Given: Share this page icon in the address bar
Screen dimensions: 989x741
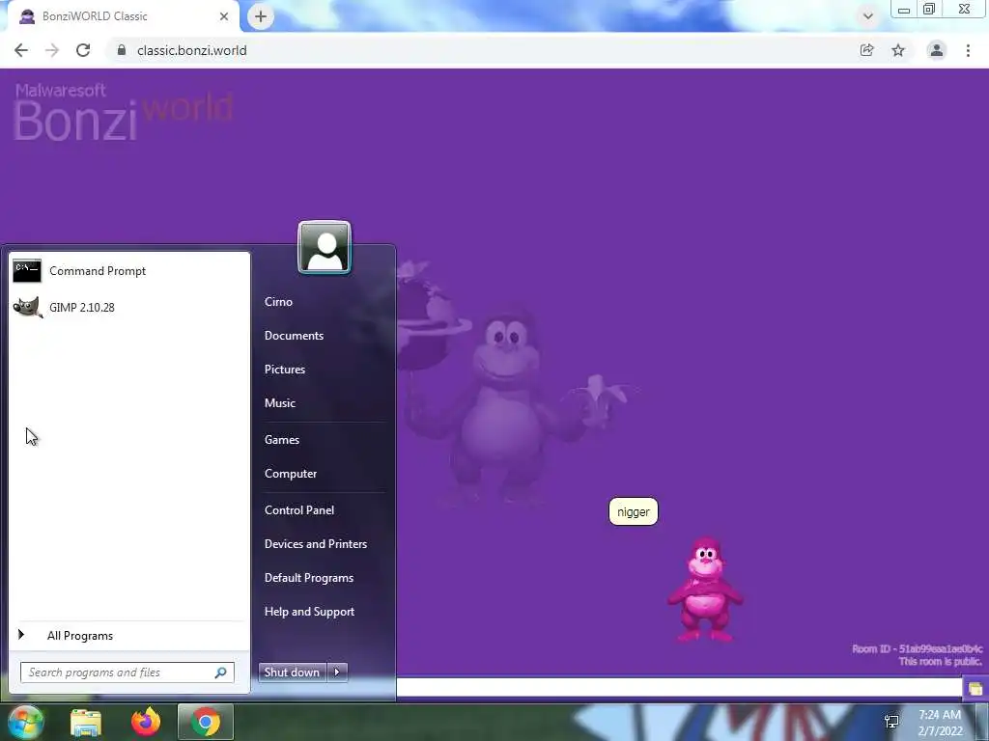Looking at the screenshot, I should (x=867, y=50).
